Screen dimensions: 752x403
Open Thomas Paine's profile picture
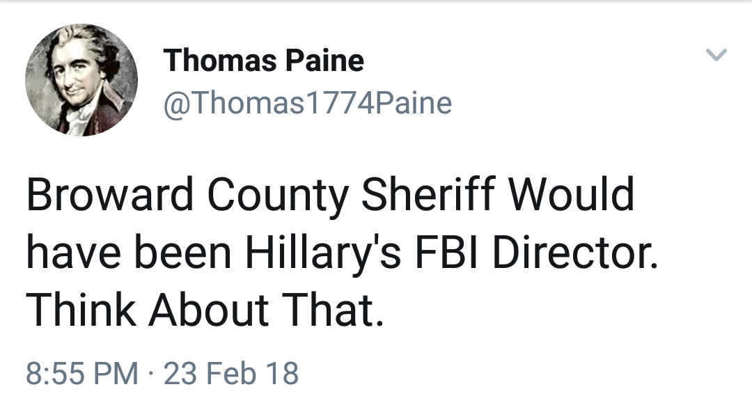point(81,80)
